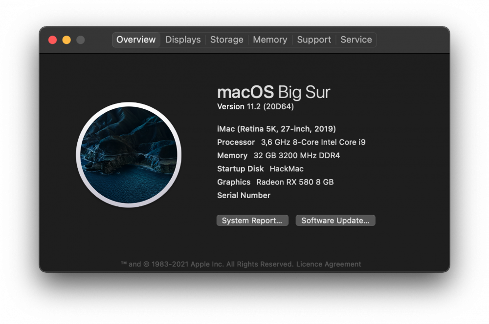Click the macOS Big Sur wallpaper logo
Image resolution: width=489 pixels, height=324 pixels.
tap(129, 155)
